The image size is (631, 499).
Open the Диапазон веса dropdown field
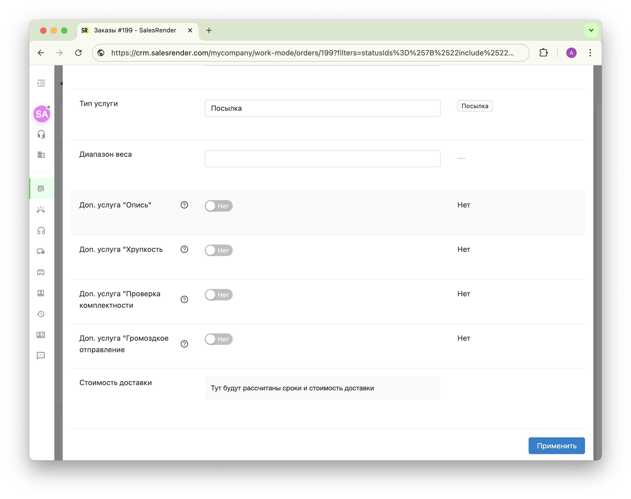pos(322,159)
